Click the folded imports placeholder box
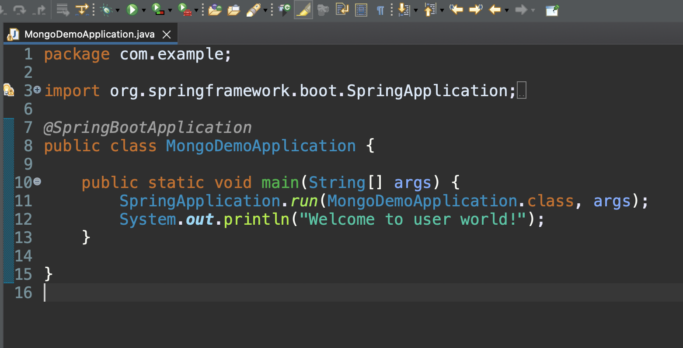The image size is (683, 348). pos(521,90)
